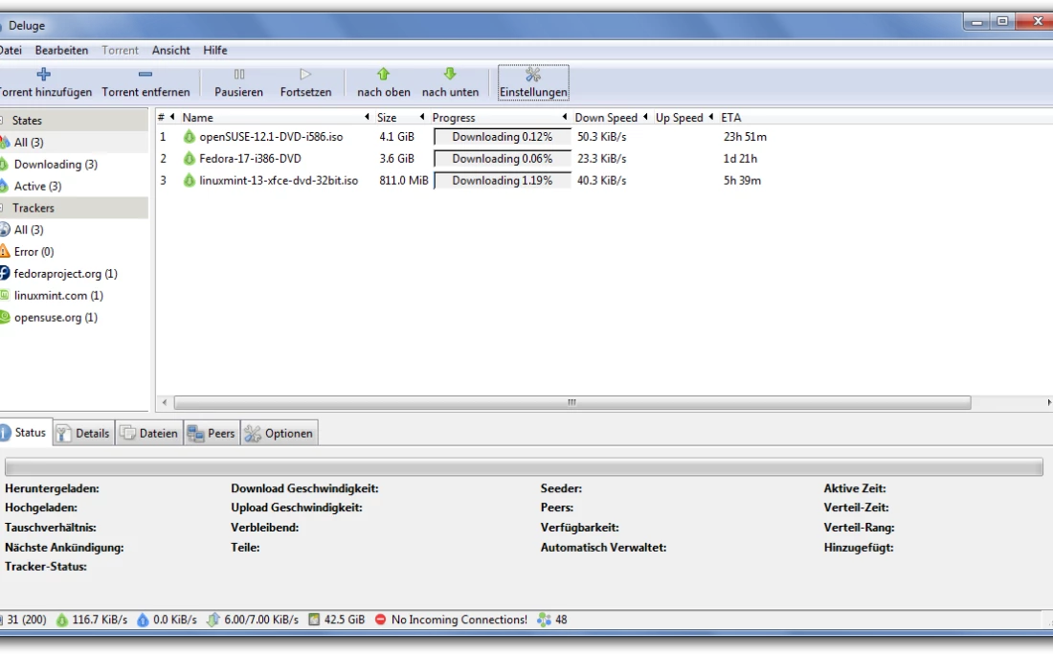
Task: Click the remove torrent minus icon
Action: point(146,75)
